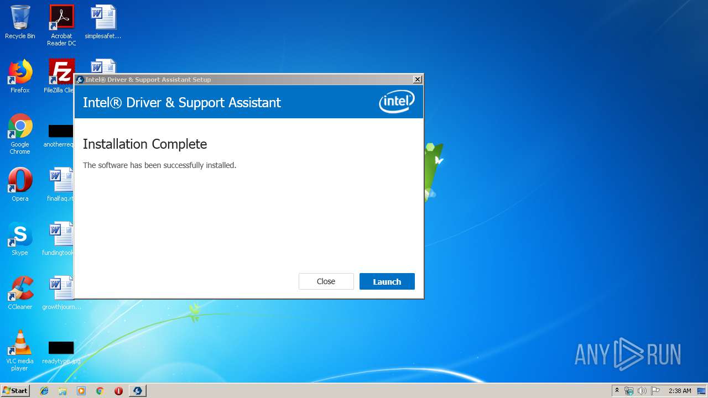This screenshot has width=708, height=398.
Task: Click the network tray icon
Action: [629, 391]
